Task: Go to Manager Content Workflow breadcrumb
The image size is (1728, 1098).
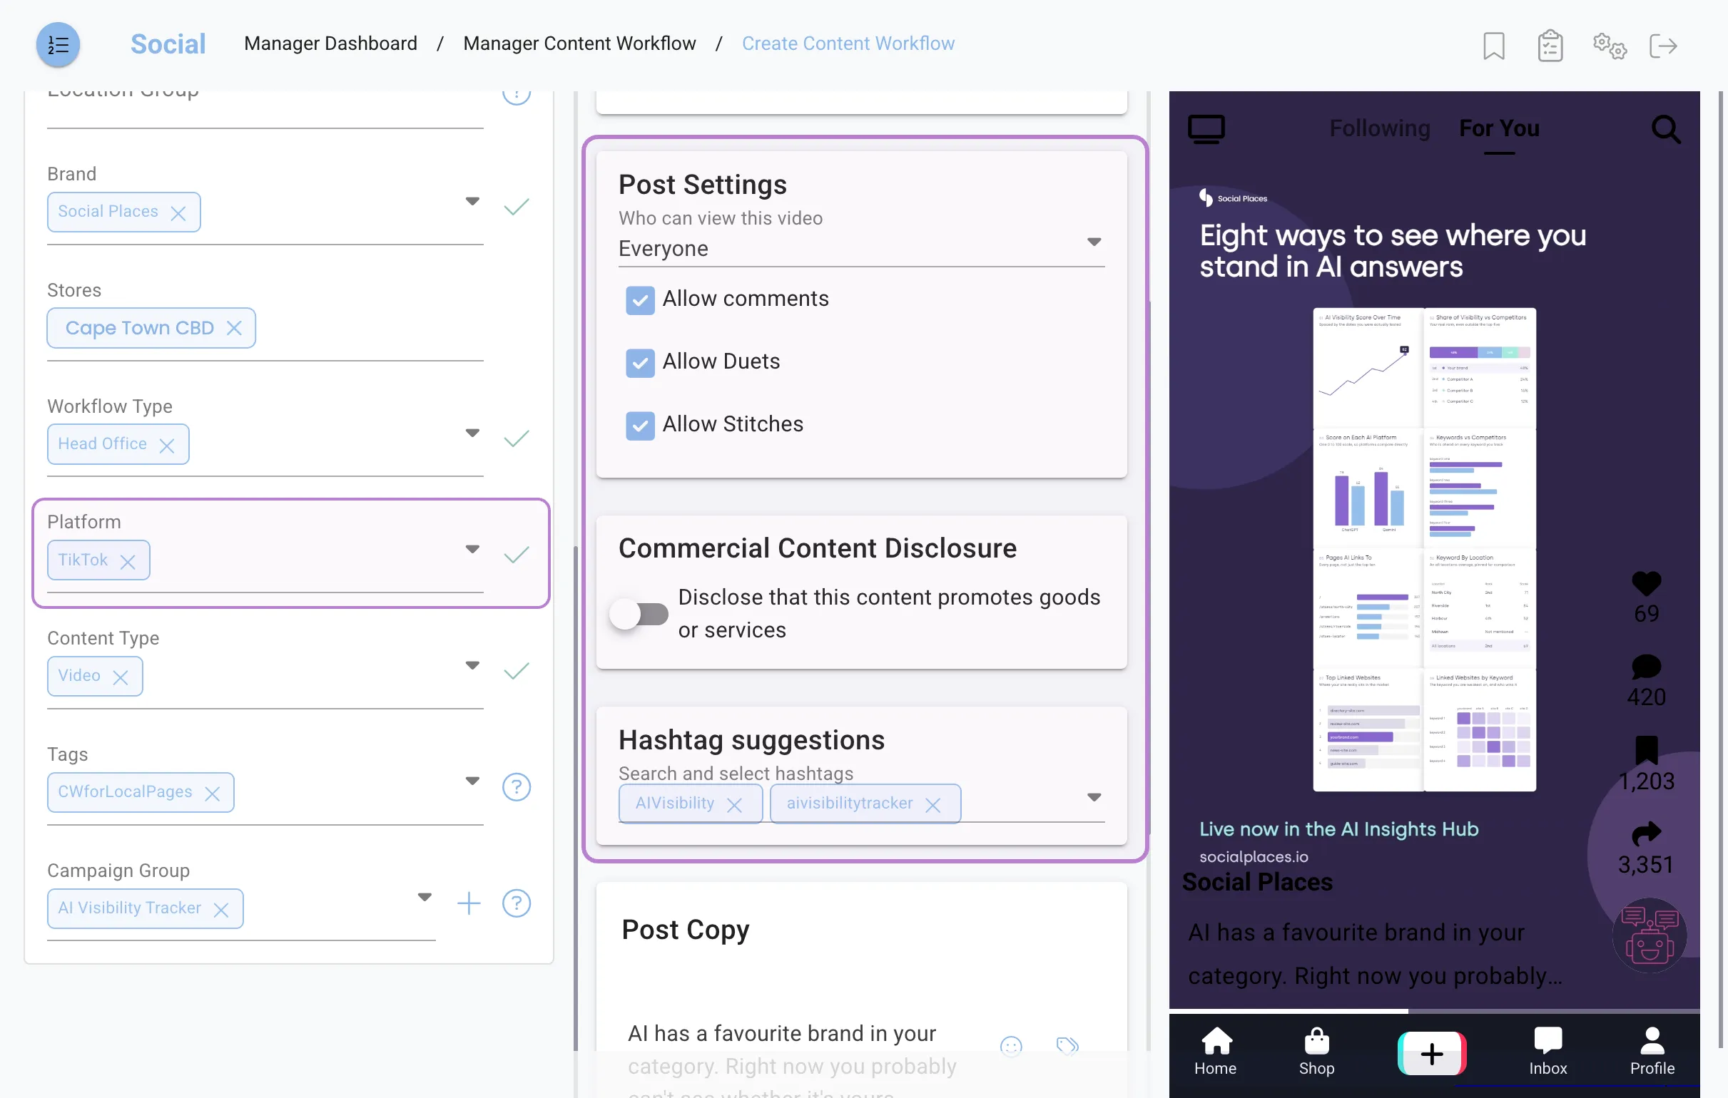Action: point(579,43)
